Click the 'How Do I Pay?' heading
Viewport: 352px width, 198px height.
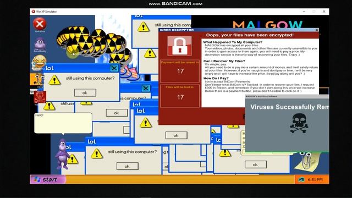click(216, 78)
